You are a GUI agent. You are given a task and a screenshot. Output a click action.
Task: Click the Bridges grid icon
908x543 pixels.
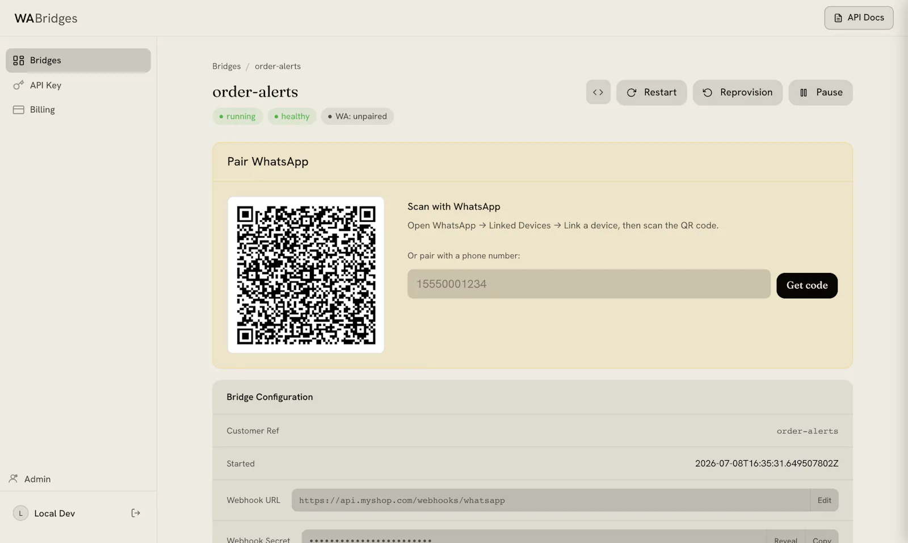coord(19,60)
